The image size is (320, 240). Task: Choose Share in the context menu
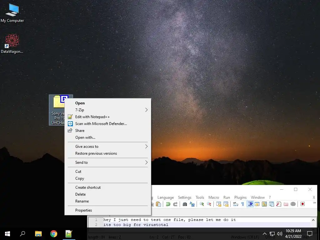[108, 130]
